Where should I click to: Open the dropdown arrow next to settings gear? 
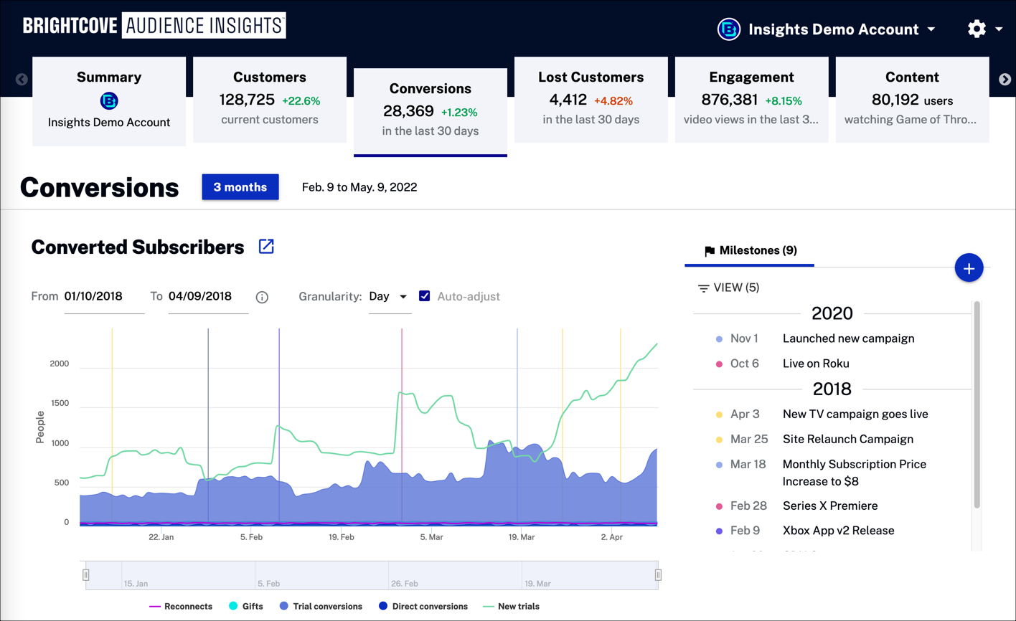(x=999, y=29)
